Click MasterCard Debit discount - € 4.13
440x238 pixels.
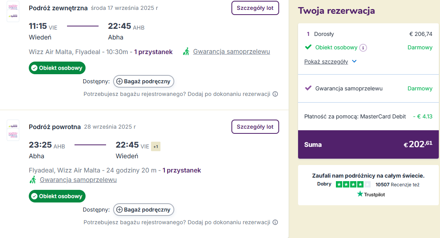click(x=423, y=116)
